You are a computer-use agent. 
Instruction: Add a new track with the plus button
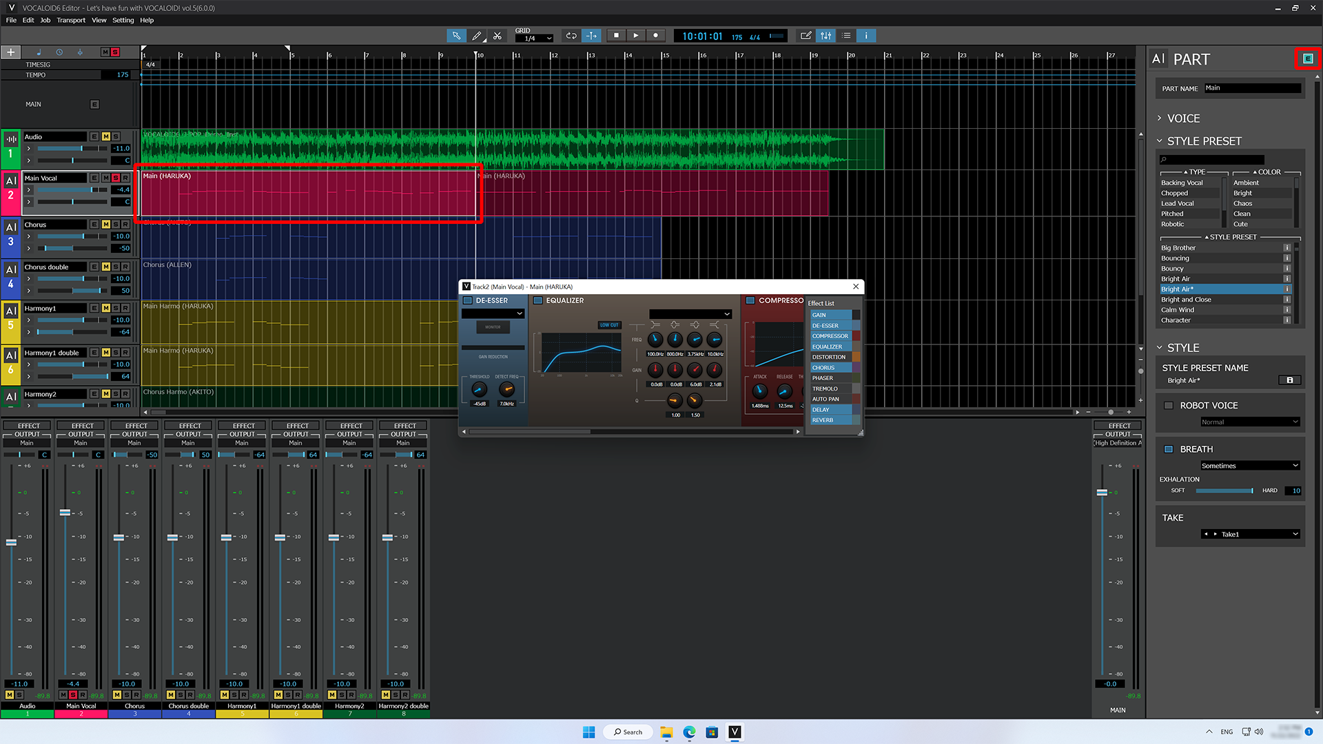click(10, 52)
